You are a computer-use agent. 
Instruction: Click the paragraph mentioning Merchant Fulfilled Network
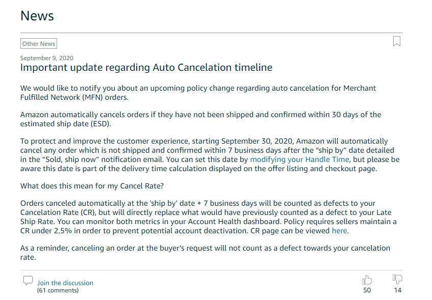(198, 93)
